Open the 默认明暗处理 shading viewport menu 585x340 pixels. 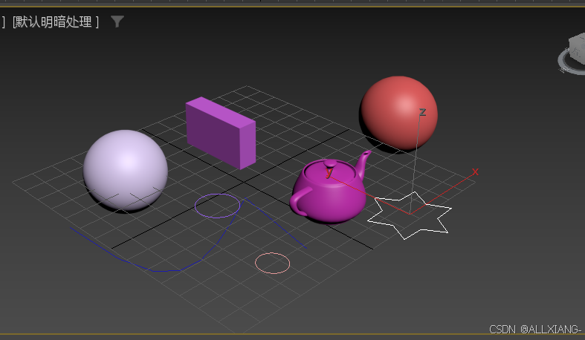pos(55,22)
